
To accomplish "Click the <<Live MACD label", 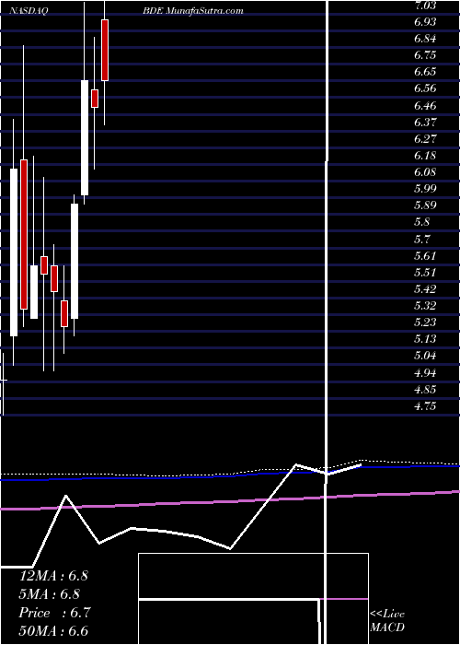I will (387, 621).
